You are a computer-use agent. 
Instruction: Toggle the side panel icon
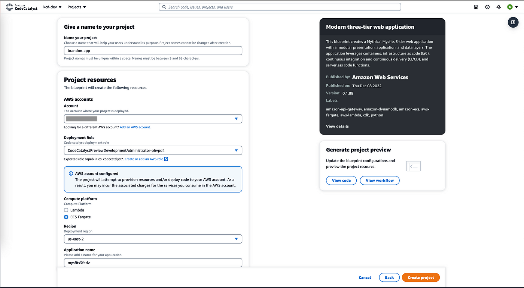click(x=513, y=22)
